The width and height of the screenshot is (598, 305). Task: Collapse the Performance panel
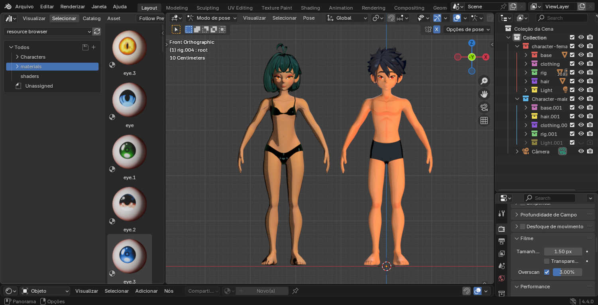517,287
